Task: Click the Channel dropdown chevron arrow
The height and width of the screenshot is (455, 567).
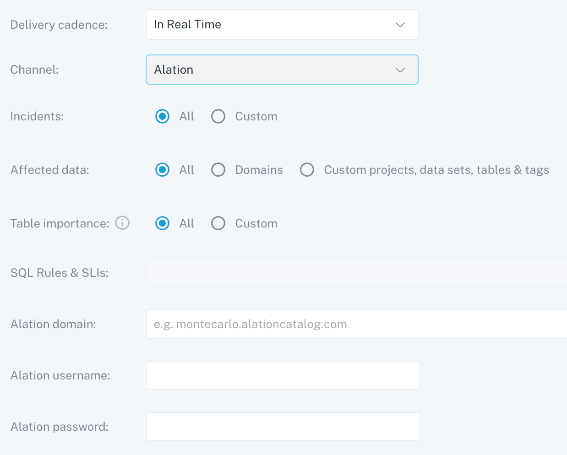Action: point(400,70)
